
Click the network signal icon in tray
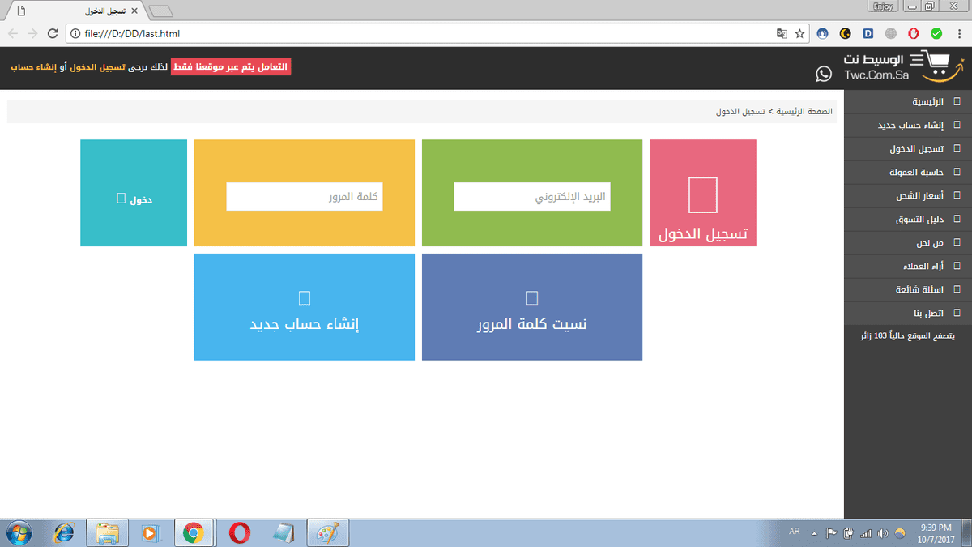click(866, 532)
